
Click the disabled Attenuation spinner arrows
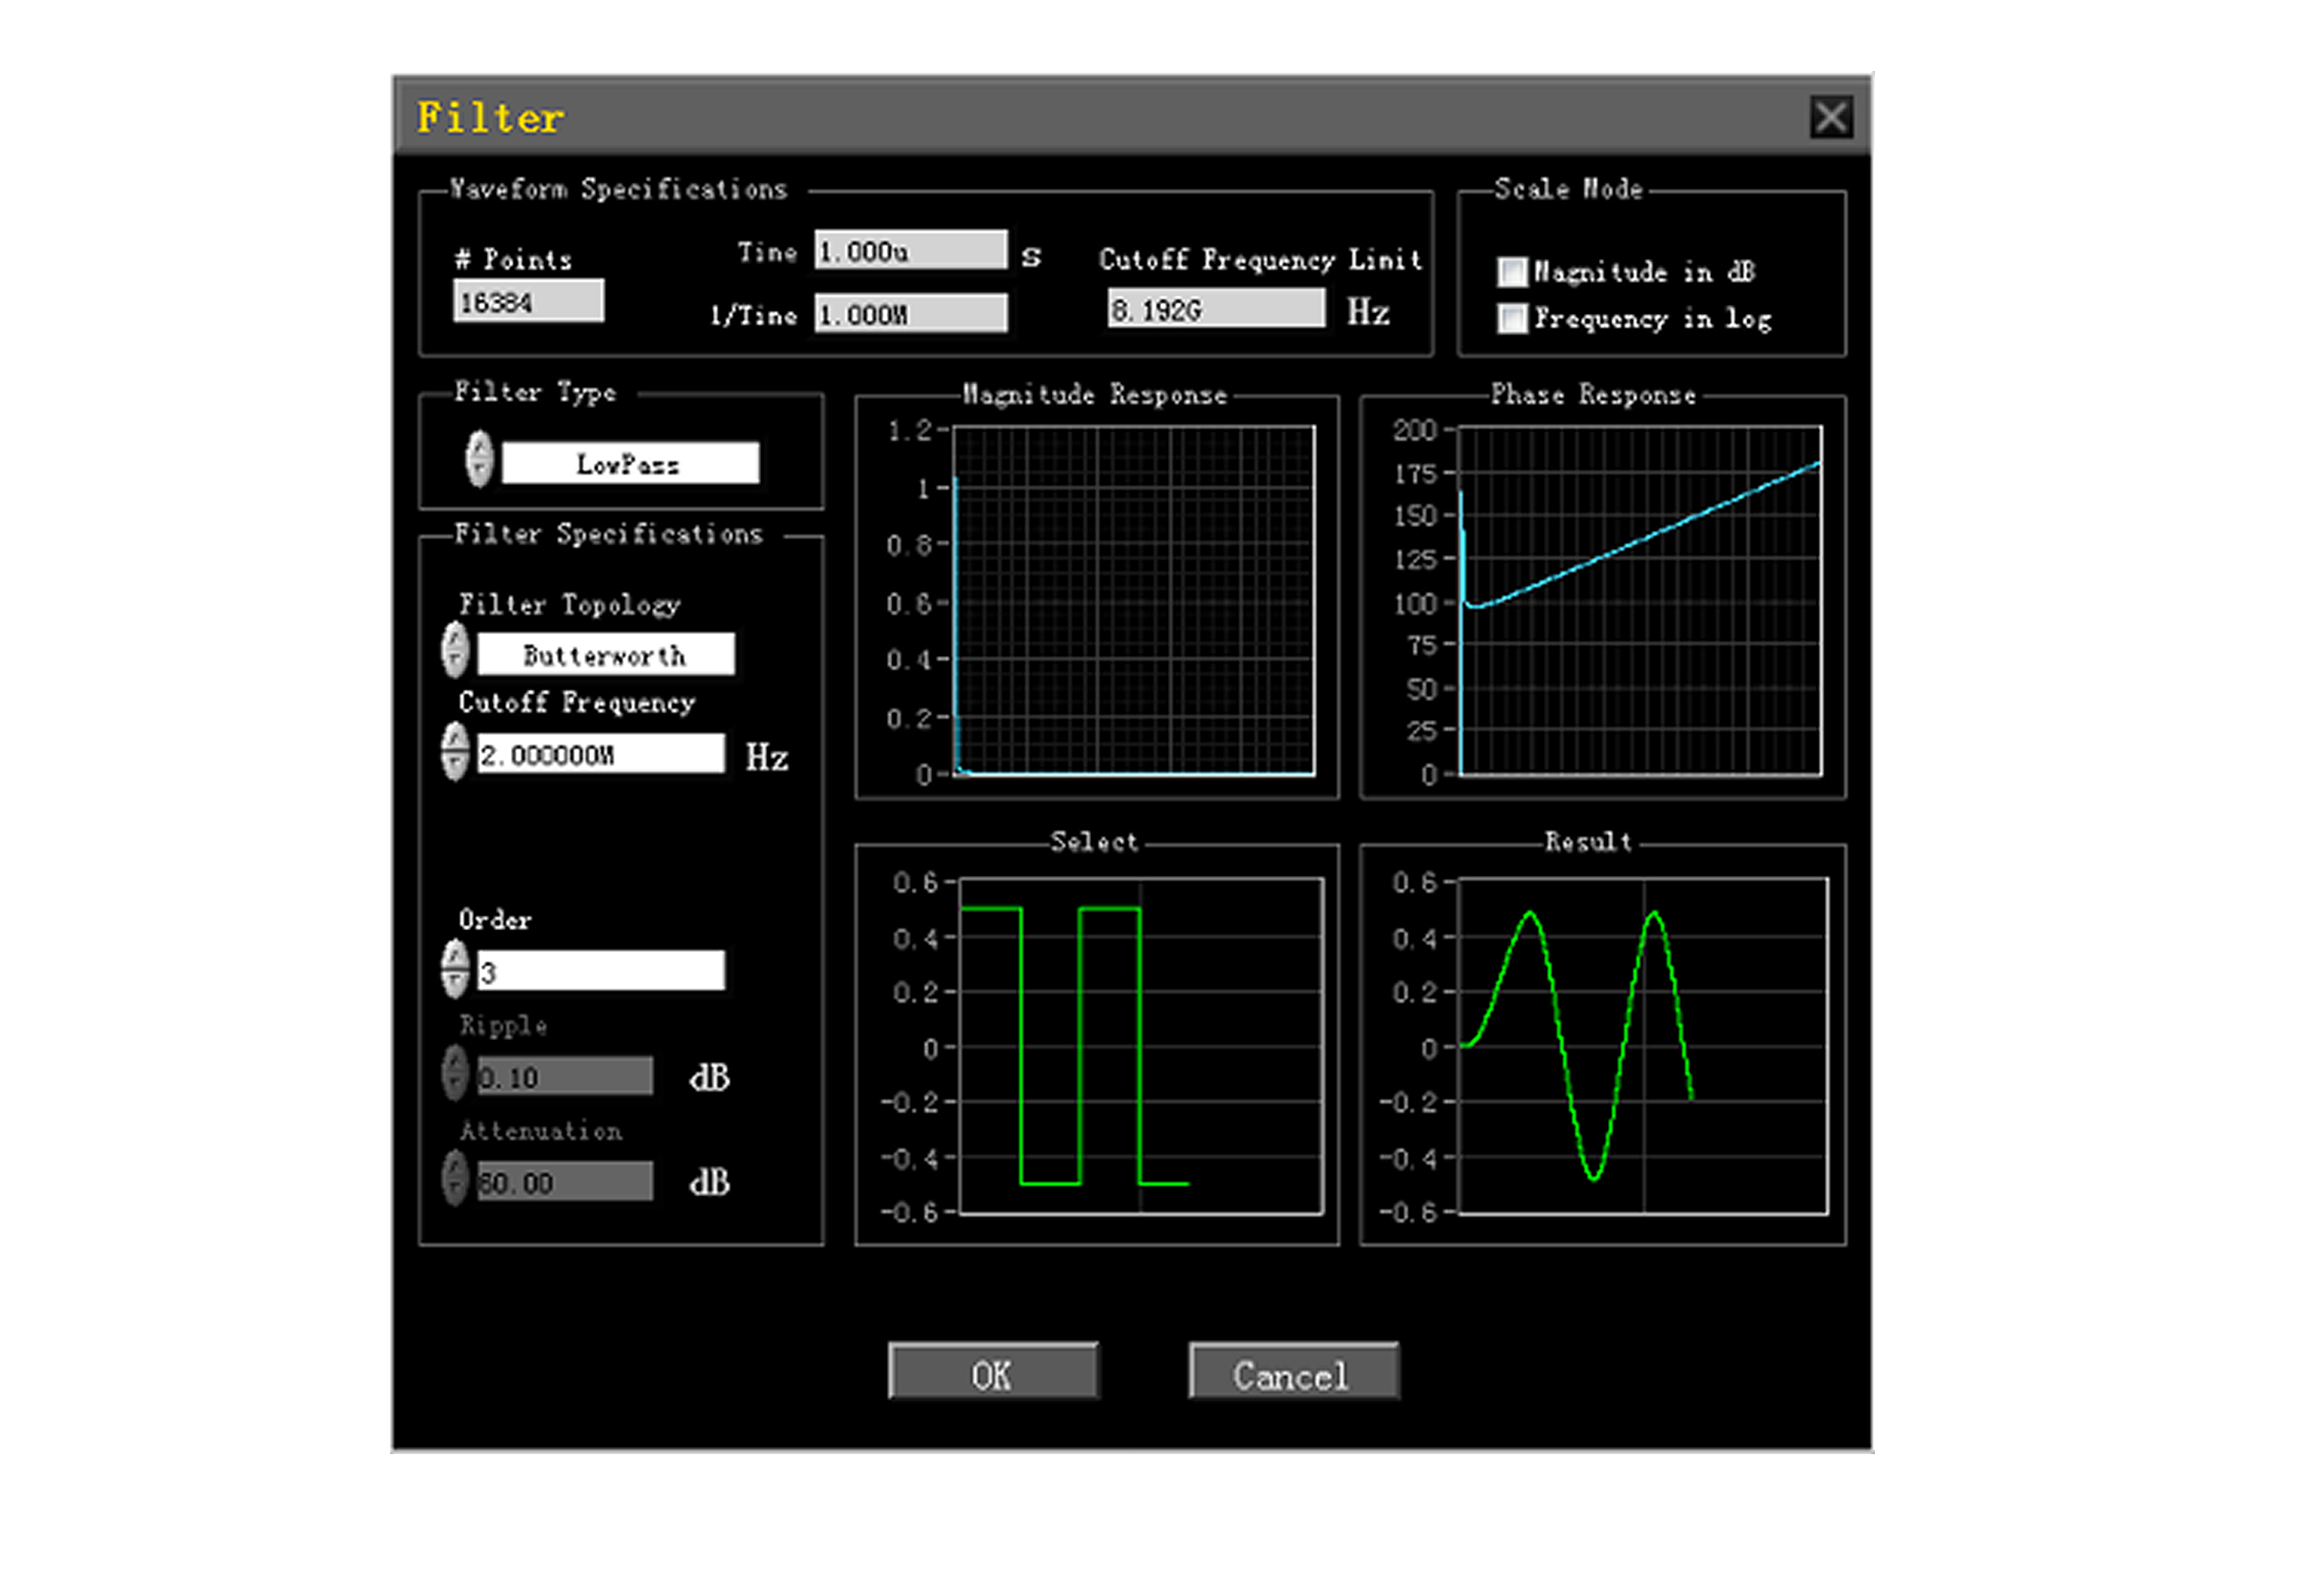pyautogui.click(x=455, y=1178)
